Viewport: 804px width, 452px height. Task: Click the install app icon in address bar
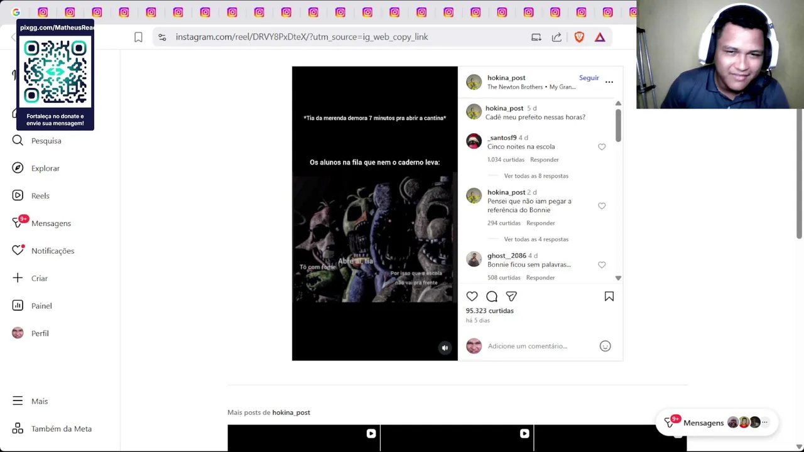(x=536, y=37)
